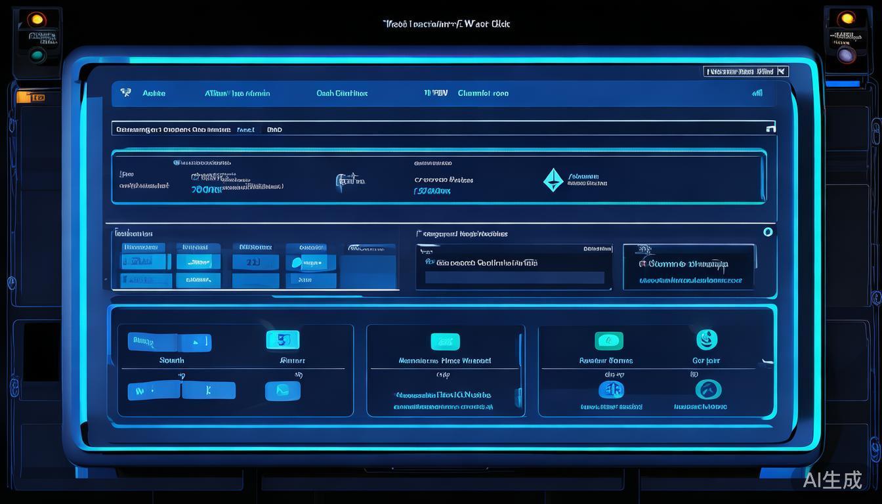The image size is (882, 504).
Task: Click the round teal icon above 'Ger' label
Action: coord(707,339)
